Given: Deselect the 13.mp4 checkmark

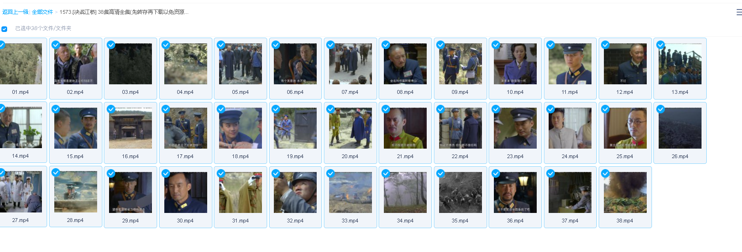Looking at the screenshot, I should [660, 45].
